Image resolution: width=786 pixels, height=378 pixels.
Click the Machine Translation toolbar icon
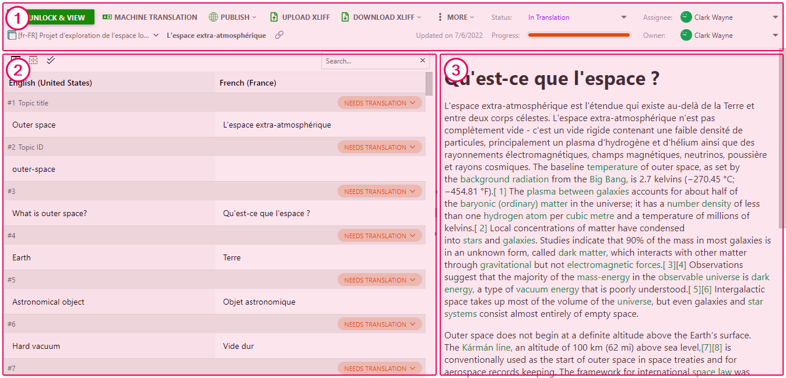(106, 17)
